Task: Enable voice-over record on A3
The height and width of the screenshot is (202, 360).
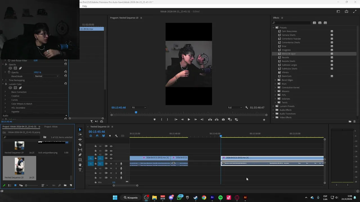Action: click(121, 173)
